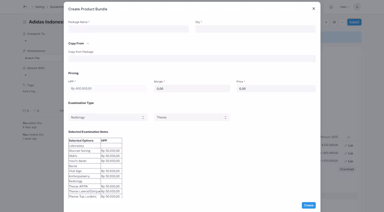Click the Tags label icon

pos(24,85)
